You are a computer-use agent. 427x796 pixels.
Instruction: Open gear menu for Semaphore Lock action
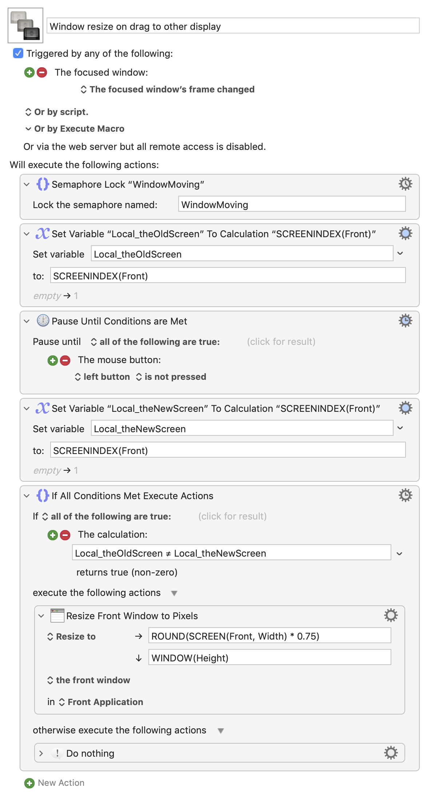point(405,184)
